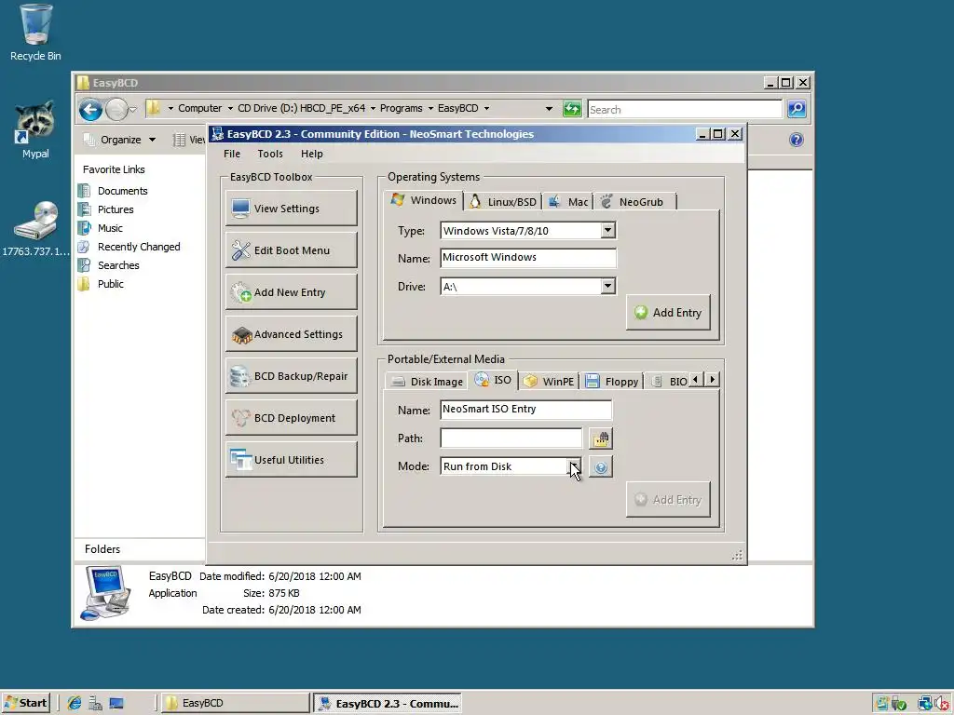Open the Recycle Bin desktop icon
The height and width of the screenshot is (715, 954).
pos(35,32)
